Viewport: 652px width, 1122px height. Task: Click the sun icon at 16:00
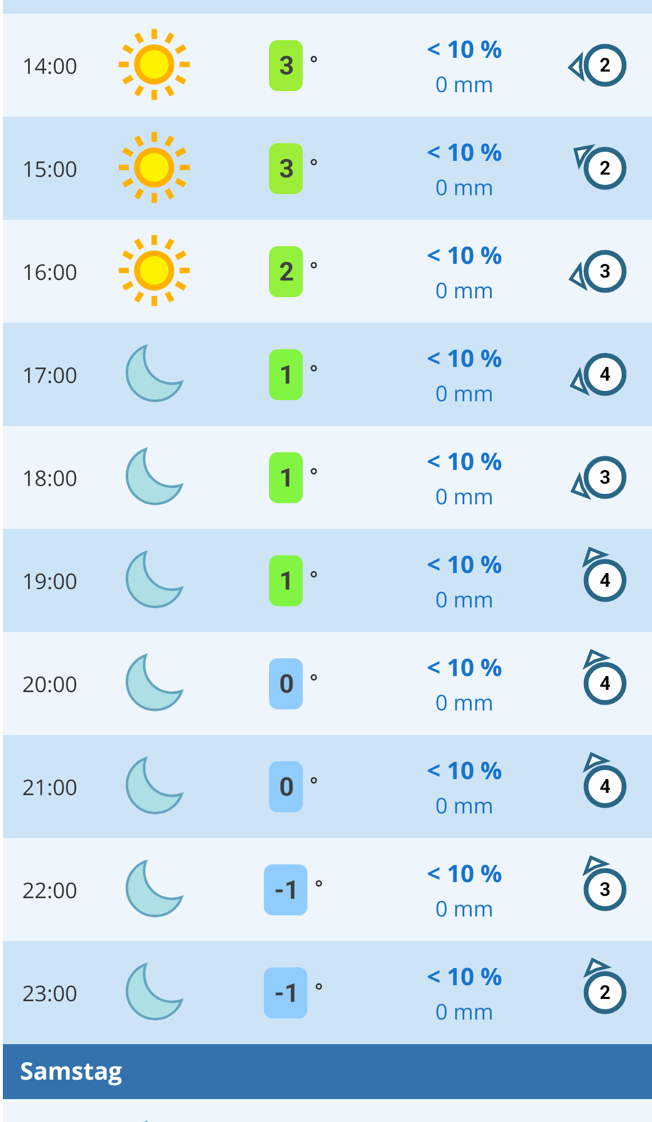(x=154, y=271)
